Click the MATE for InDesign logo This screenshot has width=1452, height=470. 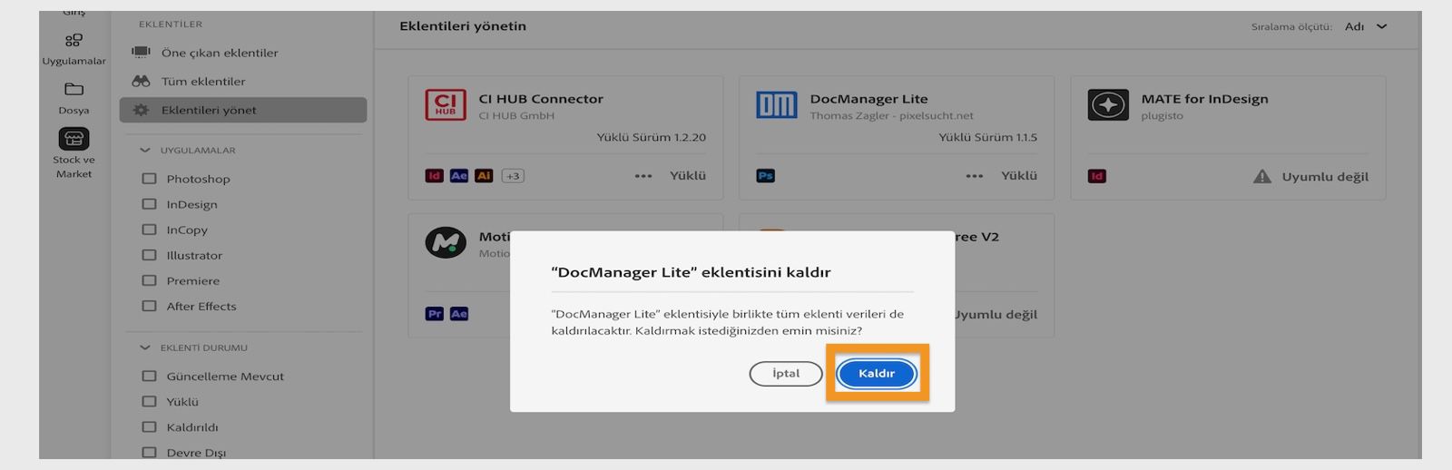(x=1107, y=105)
